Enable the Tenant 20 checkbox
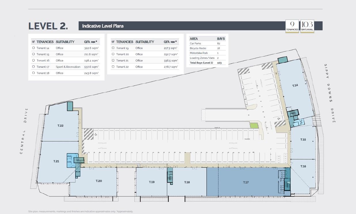Screen dimensions: 356x214 tap(113, 54)
